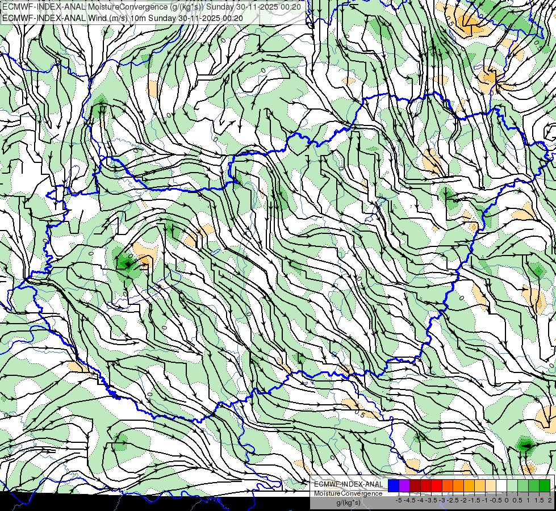Click the white swatch between -0.5 and 0
This screenshot has width=556, height=511.
501,485
